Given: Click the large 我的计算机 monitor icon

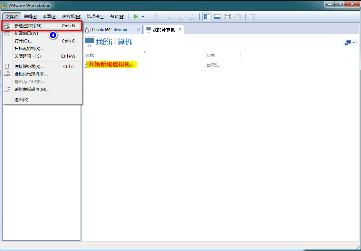Looking at the screenshot, I should [x=89, y=42].
